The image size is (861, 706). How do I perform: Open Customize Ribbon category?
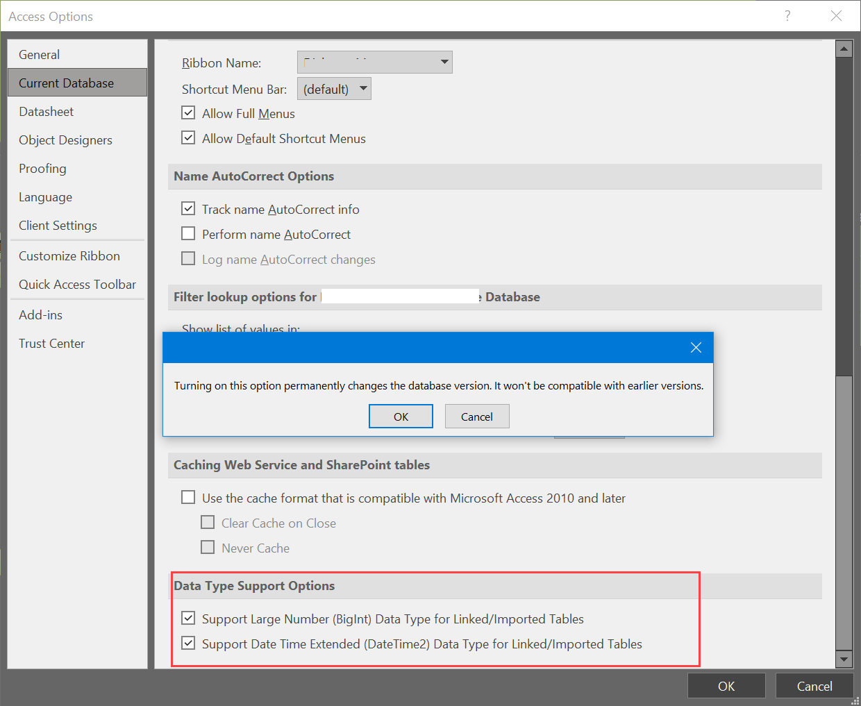77,255
